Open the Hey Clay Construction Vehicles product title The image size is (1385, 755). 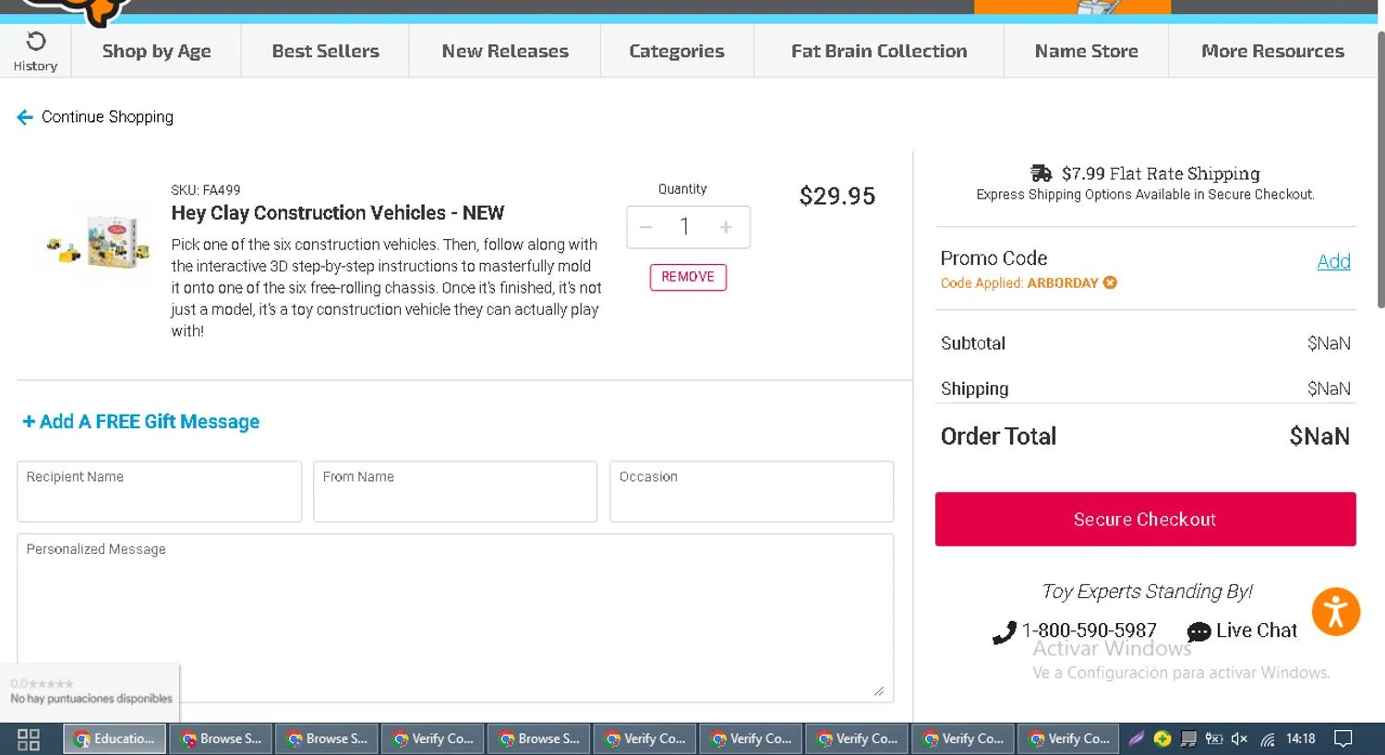click(338, 213)
